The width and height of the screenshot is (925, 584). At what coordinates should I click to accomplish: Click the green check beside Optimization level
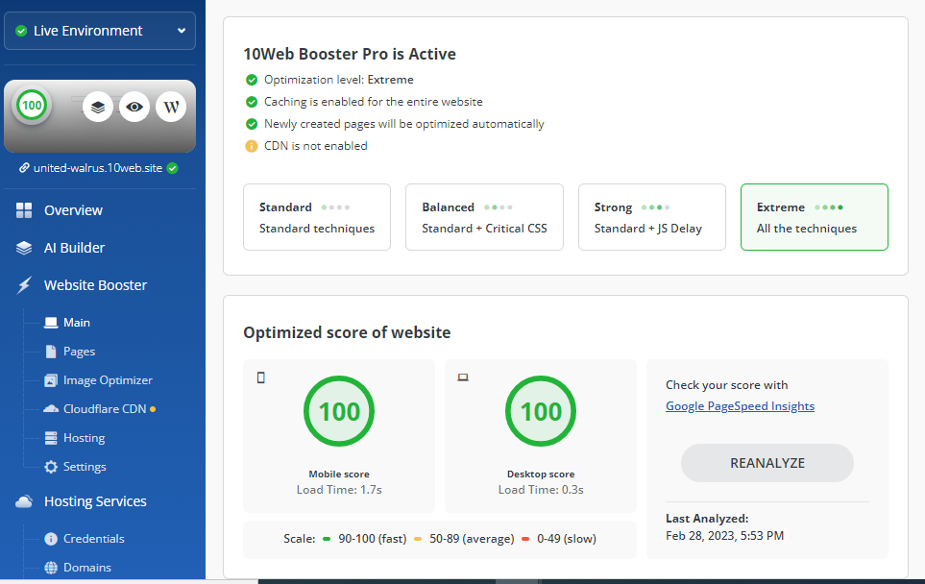[252, 80]
